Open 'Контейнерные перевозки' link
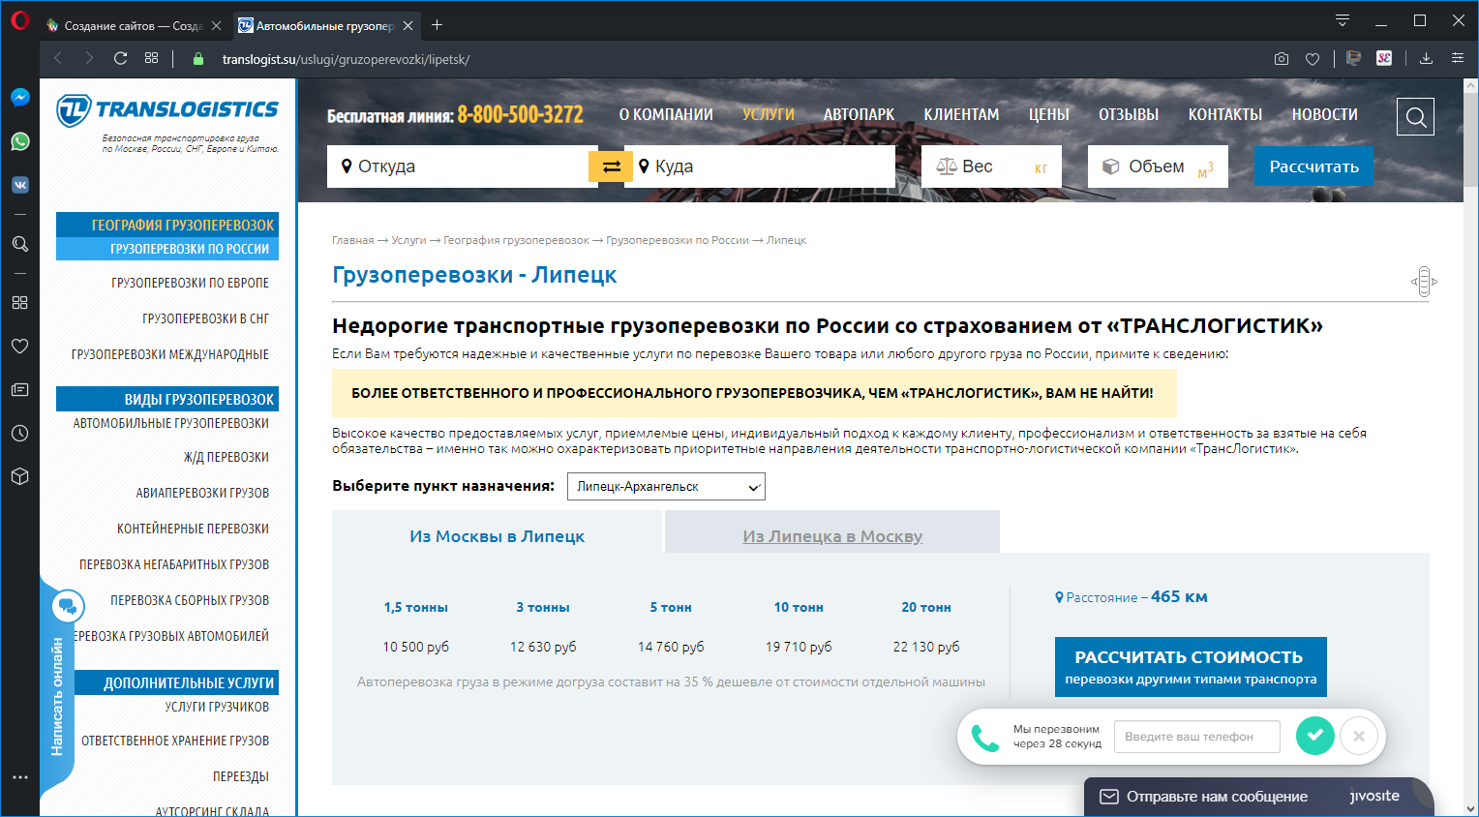The image size is (1479, 817). (193, 529)
